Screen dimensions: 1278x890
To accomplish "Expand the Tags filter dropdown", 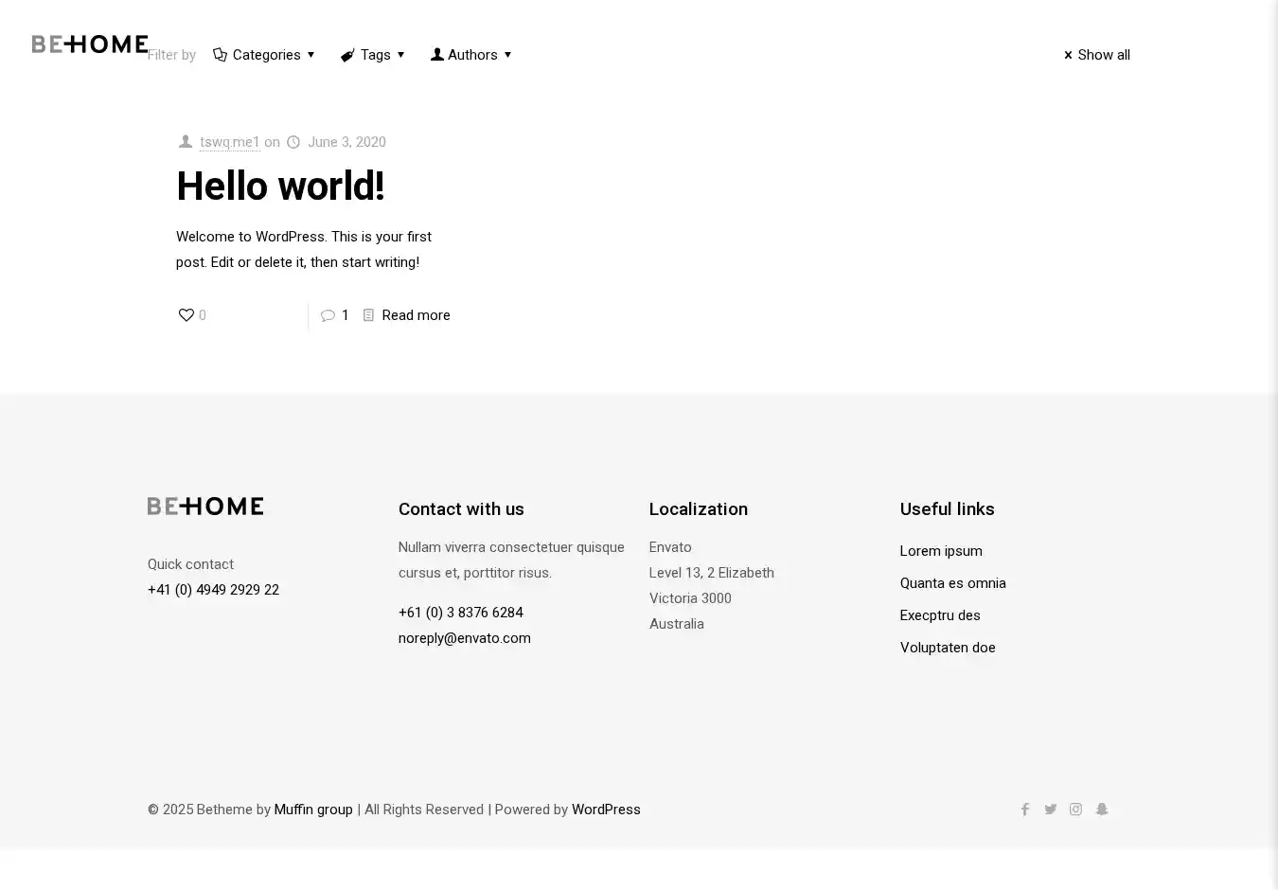I will [373, 55].
